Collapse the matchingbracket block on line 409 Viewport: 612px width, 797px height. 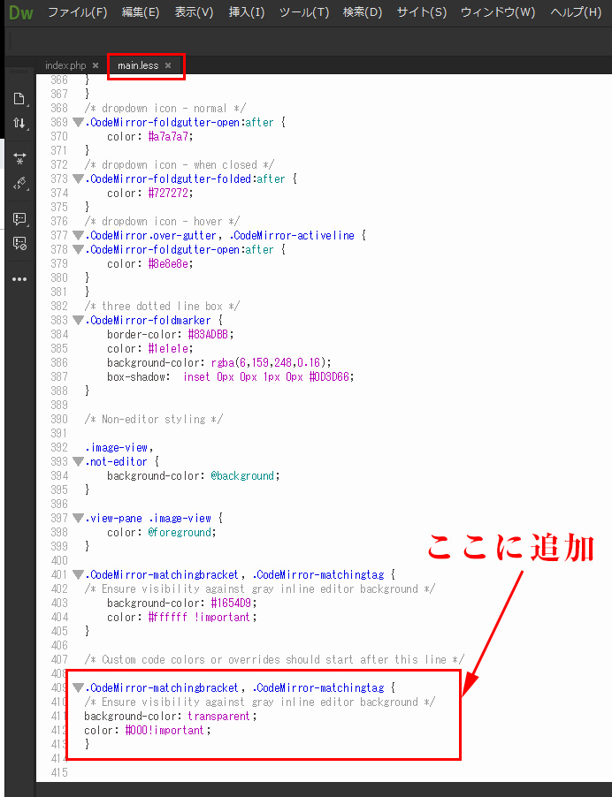point(78,687)
